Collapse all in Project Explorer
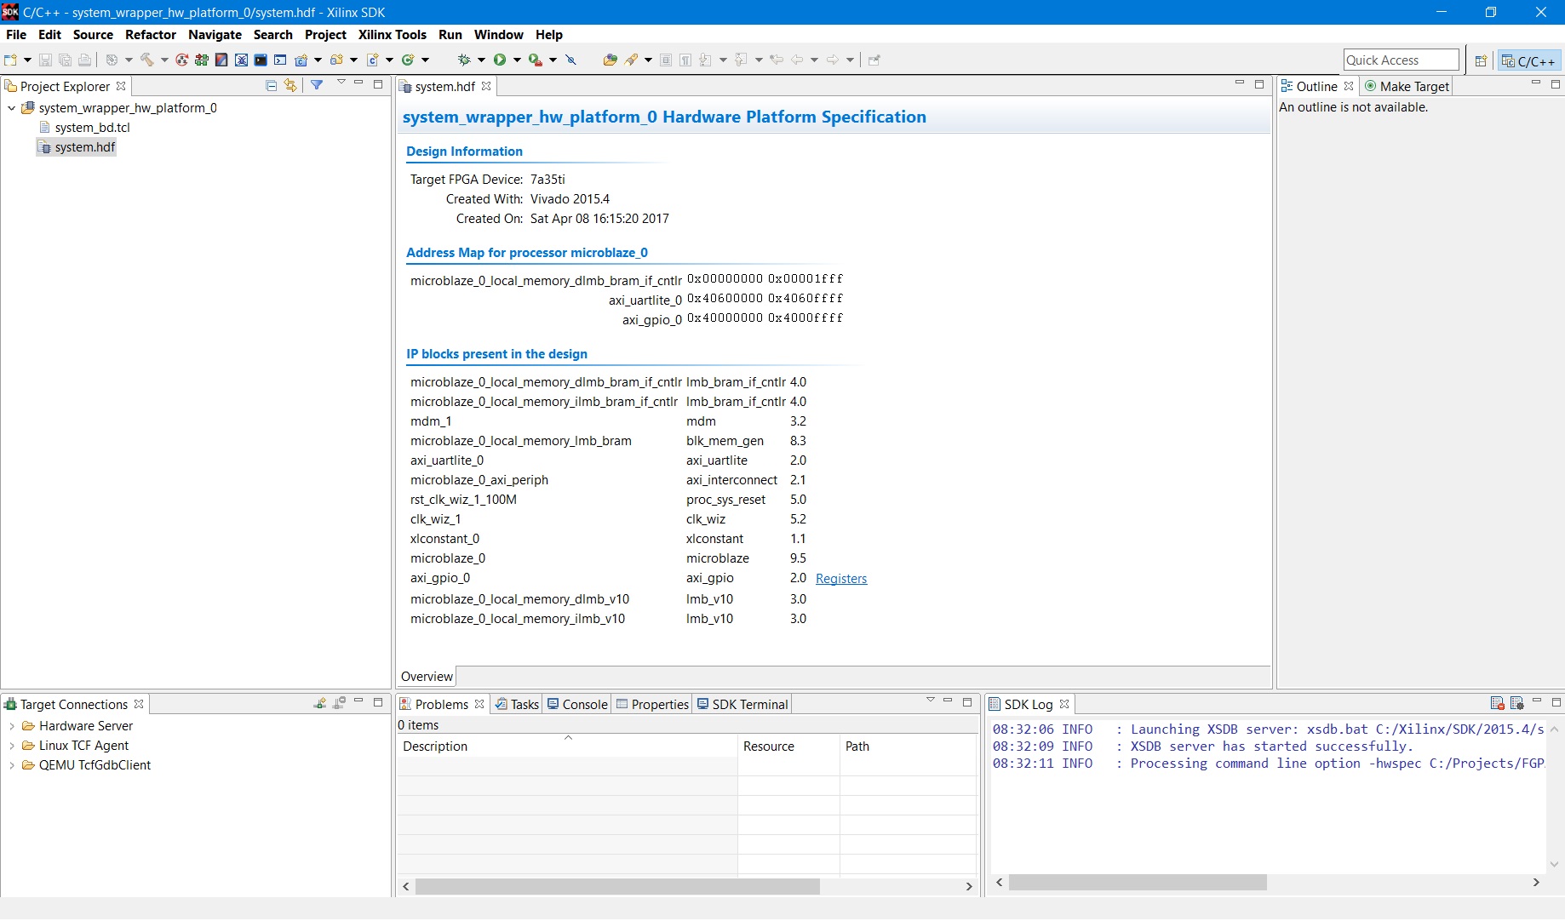This screenshot has height=921, width=1565. point(271,85)
